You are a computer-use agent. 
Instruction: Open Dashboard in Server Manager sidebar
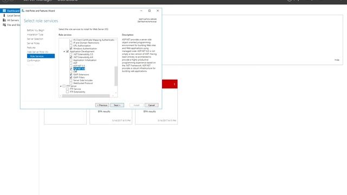point(11,11)
